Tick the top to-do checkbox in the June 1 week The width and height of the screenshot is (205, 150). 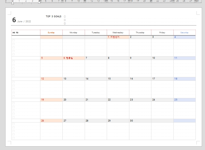pyautogui.click(x=14, y=40)
